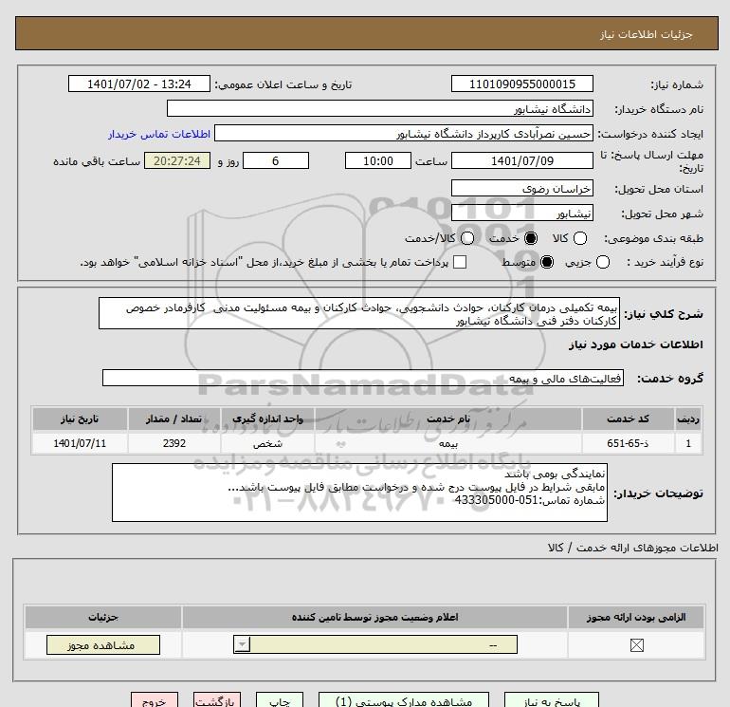Click remaining time countdown 20:27:24
This screenshot has height=707, width=730.
pyautogui.click(x=177, y=160)
